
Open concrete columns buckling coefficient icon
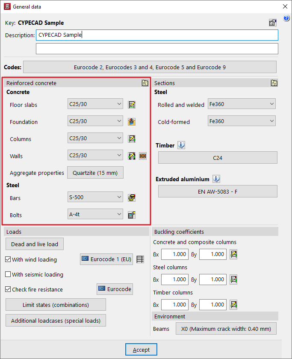click(x=233, y=254)
